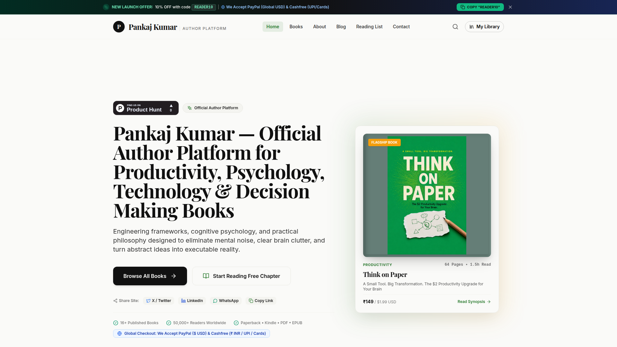617x347 pixels.
Task: Go to the Contact page
Action: point(401,27)
